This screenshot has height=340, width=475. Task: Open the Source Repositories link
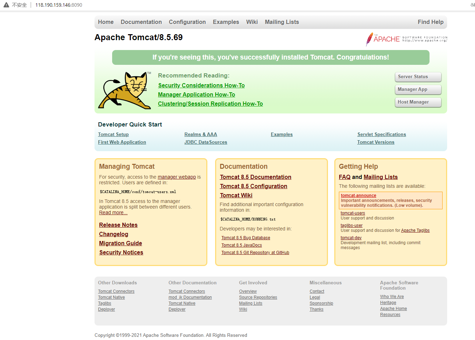tap(258, 297)
